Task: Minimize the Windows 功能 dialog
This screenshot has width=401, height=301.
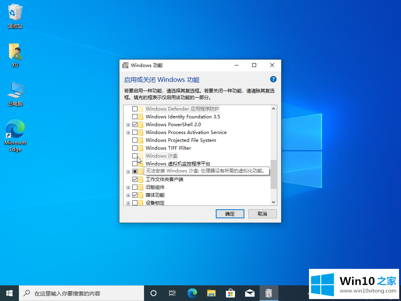Action: pyautogui.click(x=237, y=65)
